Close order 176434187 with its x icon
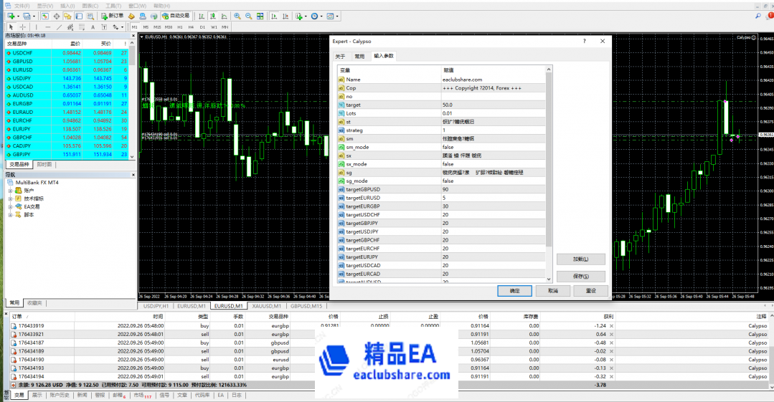This screenshot has height=402, width=774. point(612,343)
